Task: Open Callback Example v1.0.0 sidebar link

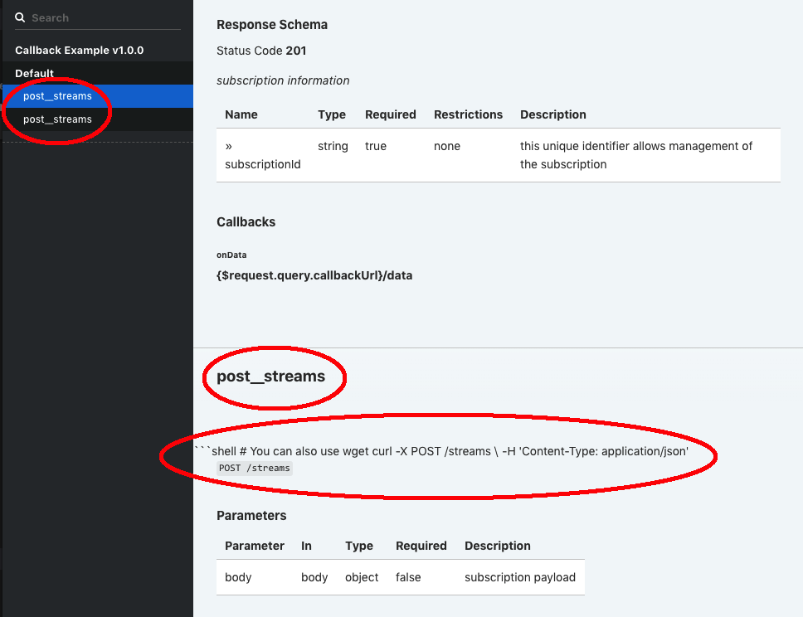Action: (80, 51)
